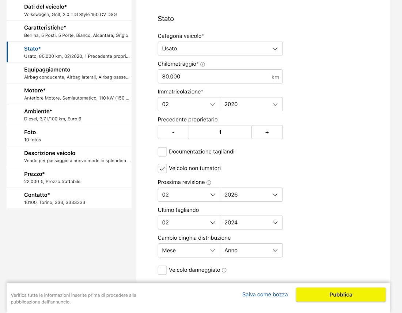Open Ultimo tagliando month dropdown
Image resolution: width=402 pixels, height=313 pixels.
click(x=189, y=223)
